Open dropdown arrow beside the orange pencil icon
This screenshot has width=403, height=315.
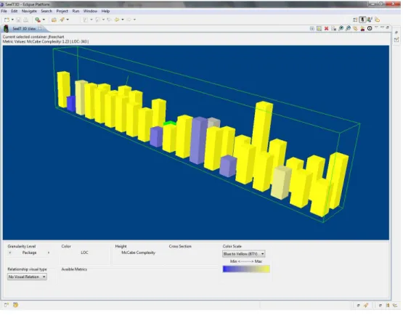coord(68,20)
